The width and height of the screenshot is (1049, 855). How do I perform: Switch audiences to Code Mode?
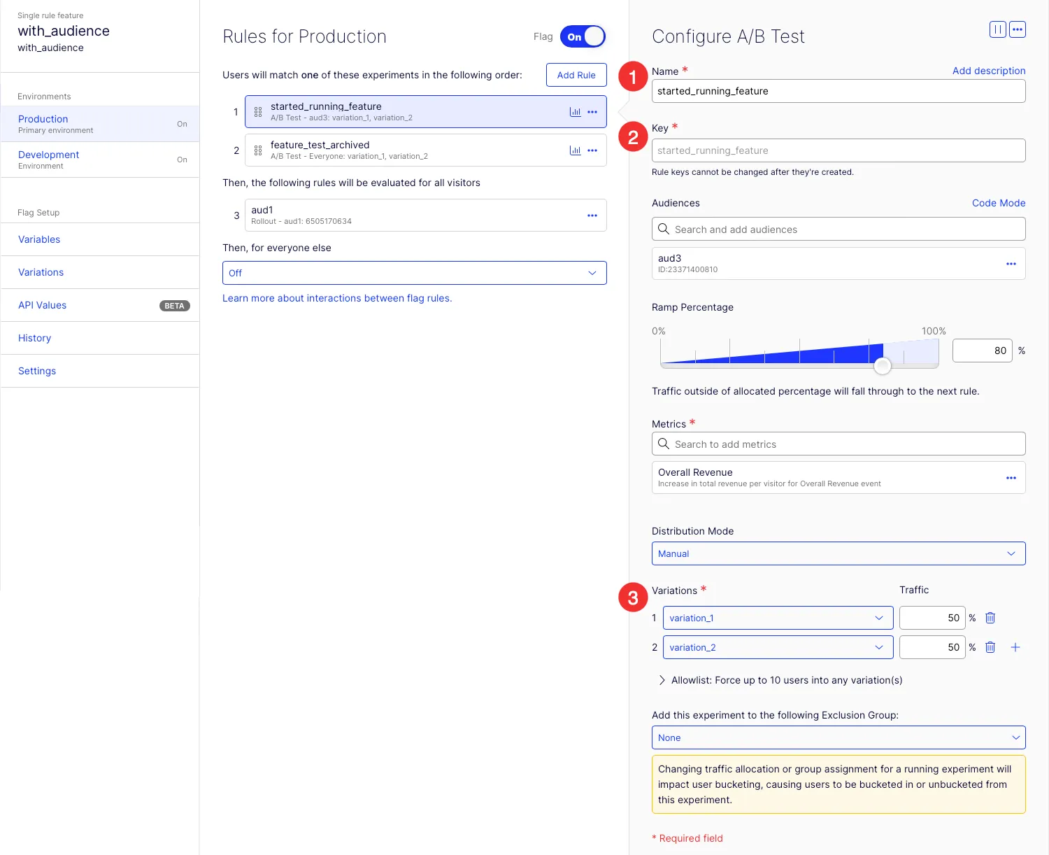pos(999,203)
